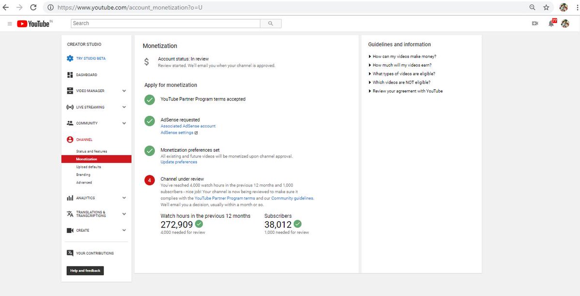
Task: Click the 'Account status: In review' text
Action: [x=183, y=59]
